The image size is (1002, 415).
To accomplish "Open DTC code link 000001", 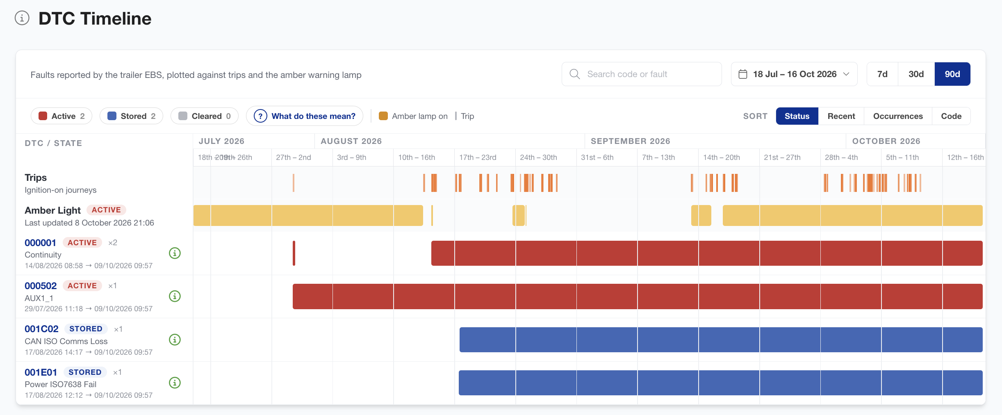I will (40, 243).
